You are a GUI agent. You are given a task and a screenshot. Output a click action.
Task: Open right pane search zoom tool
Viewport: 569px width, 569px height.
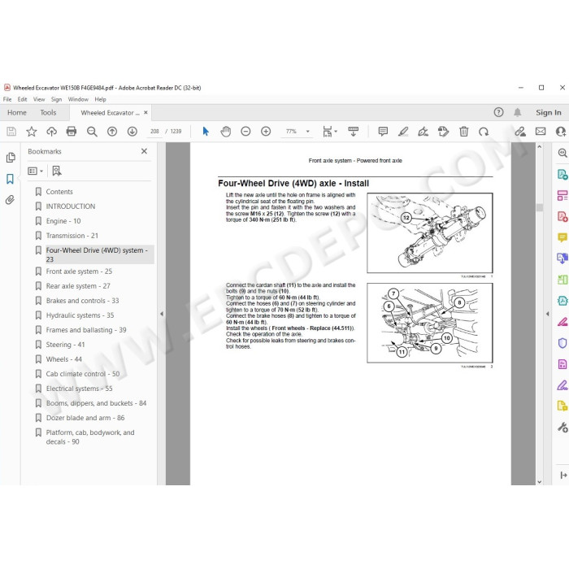click(562, 153)
